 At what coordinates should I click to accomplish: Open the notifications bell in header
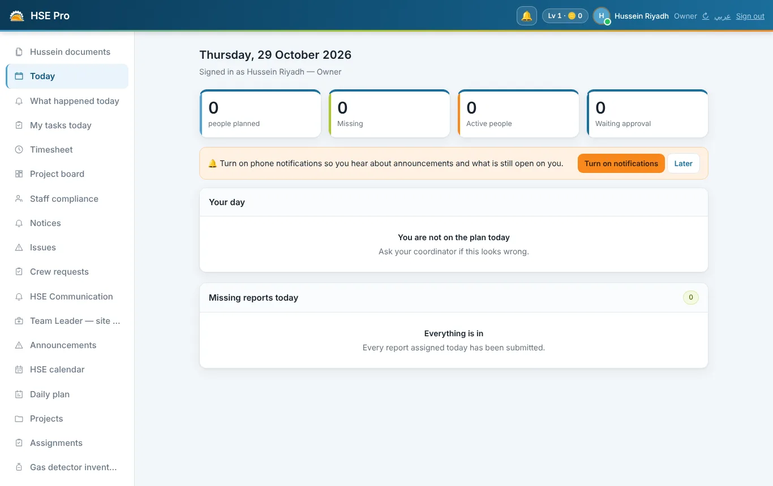coord(527,16)
